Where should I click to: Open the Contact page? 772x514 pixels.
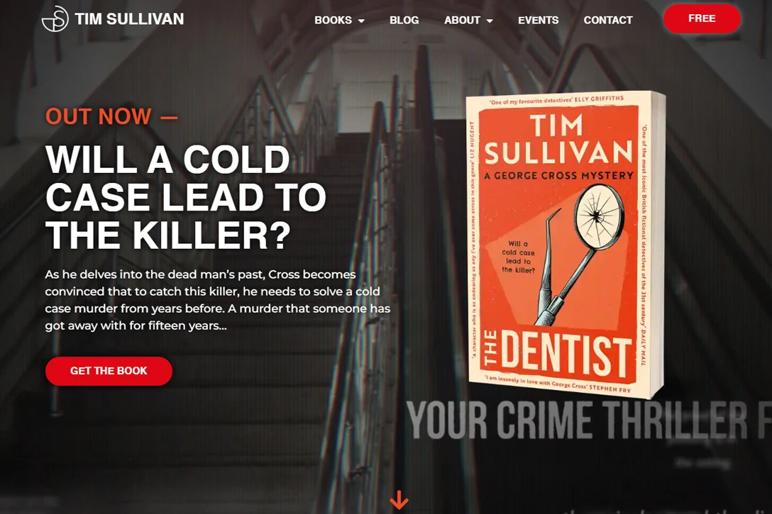pyautogui.click(x=608, y=20)
